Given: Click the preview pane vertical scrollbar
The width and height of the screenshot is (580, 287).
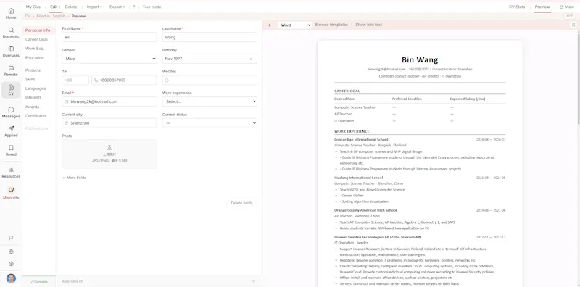Looking at the screenshot, I should point(579,80).
